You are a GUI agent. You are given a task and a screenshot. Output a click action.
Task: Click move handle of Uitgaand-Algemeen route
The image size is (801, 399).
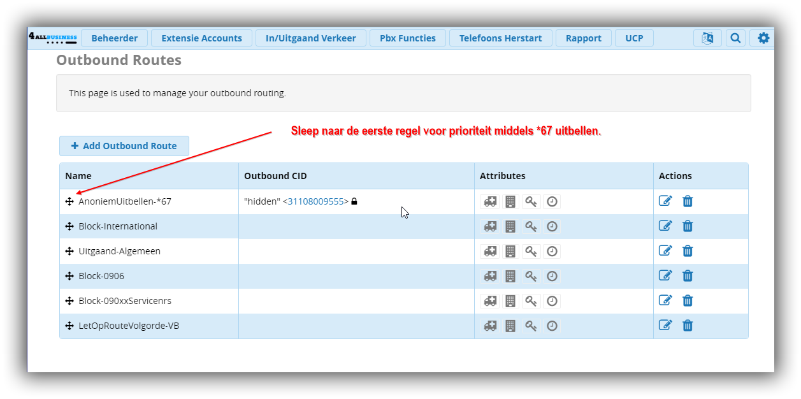(x=69, y=251)
